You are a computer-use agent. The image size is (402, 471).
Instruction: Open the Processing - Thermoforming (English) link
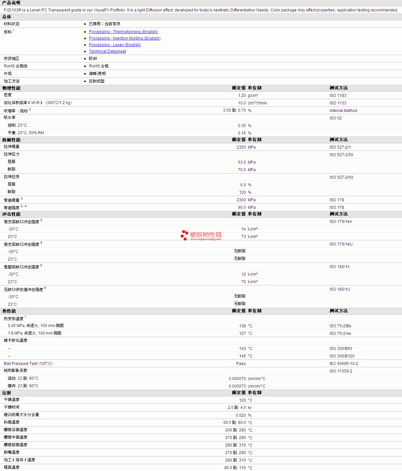pos(123,32)
